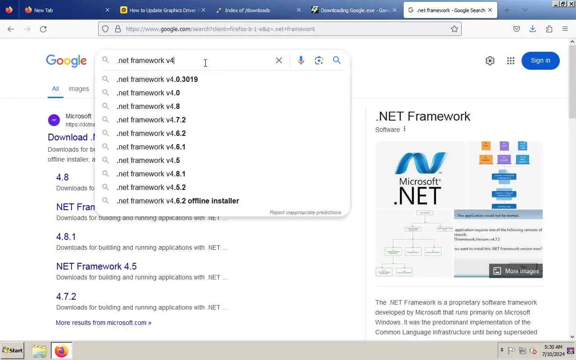Image resolution: width=576 pixels, height=360 pixels.
Task: Choose suggestion .net framework v4.6.2
Action: pyautogui.click(x=222, y=133)
